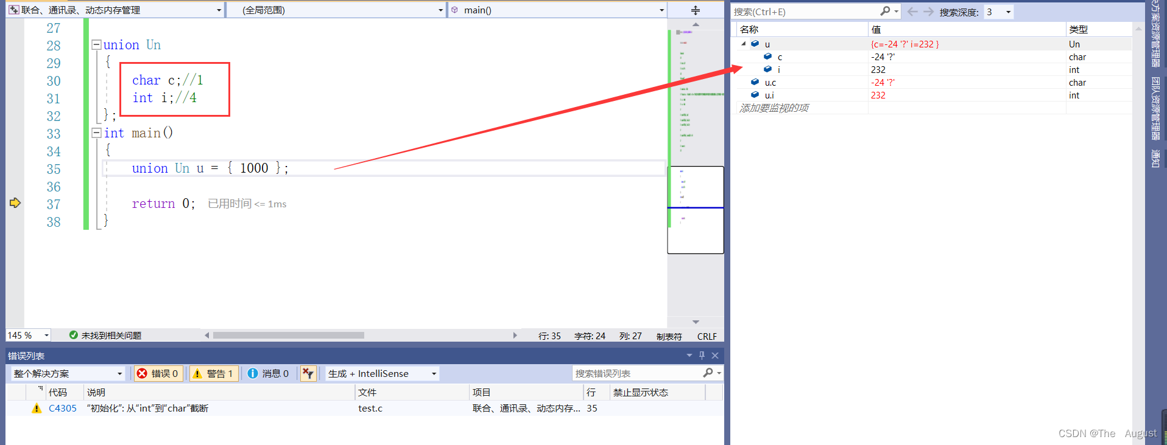Viewport: 1167px width, 445px height.
Task: Open the 解决方案资源管理器 side tab
Action: [x=1155, y=34]
